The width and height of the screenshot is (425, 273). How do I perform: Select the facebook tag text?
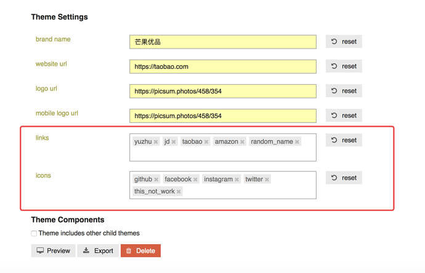[x=178, y=179]
